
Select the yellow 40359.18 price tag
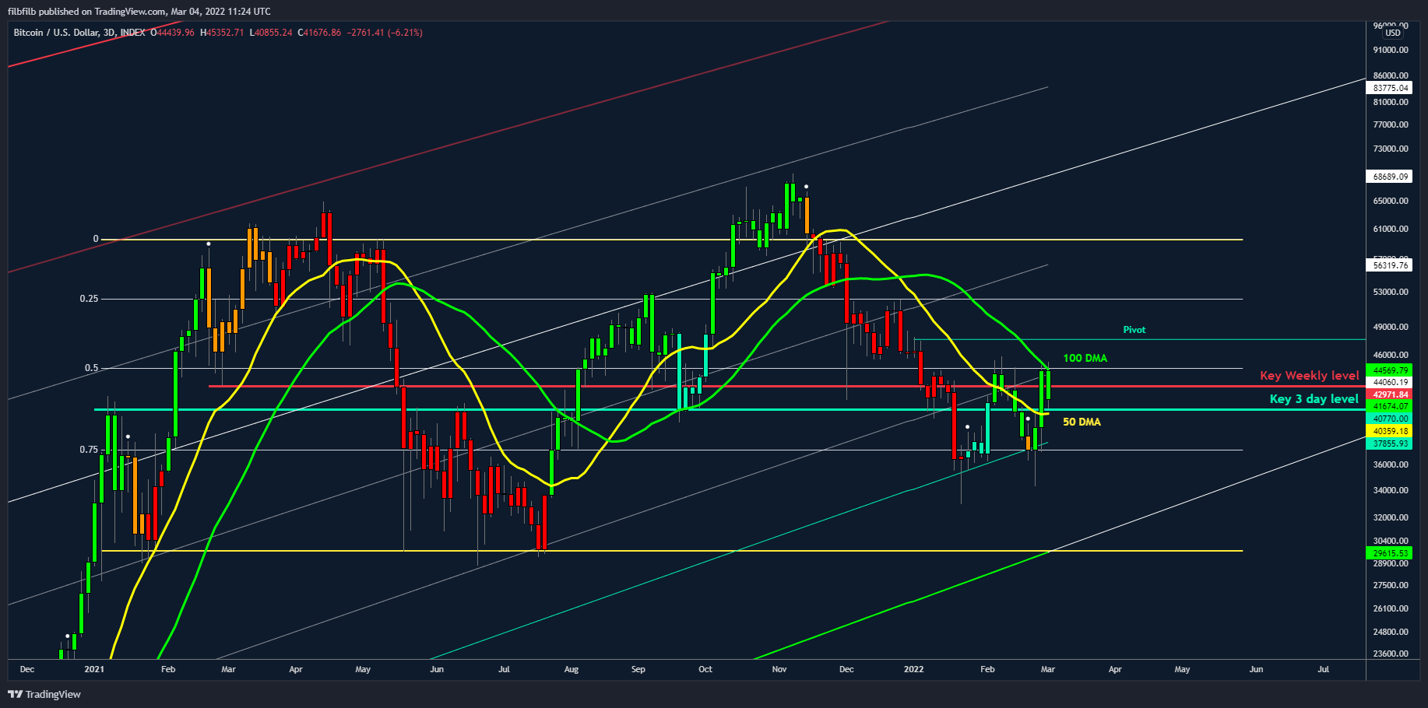(1391, 431)
